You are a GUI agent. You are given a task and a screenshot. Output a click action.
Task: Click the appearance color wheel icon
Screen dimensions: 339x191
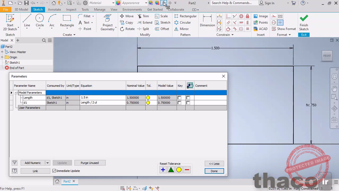[118, 3]
